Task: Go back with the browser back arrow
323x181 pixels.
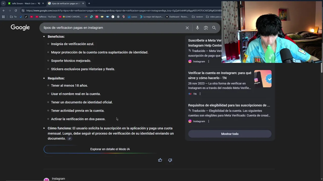Action: pos(4,11)
